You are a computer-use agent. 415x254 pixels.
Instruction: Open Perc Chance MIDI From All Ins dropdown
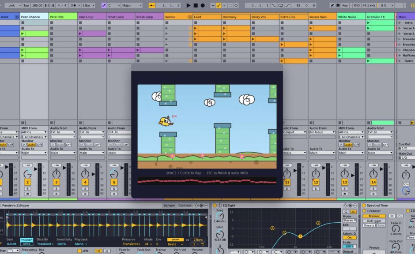pos(34,132)
